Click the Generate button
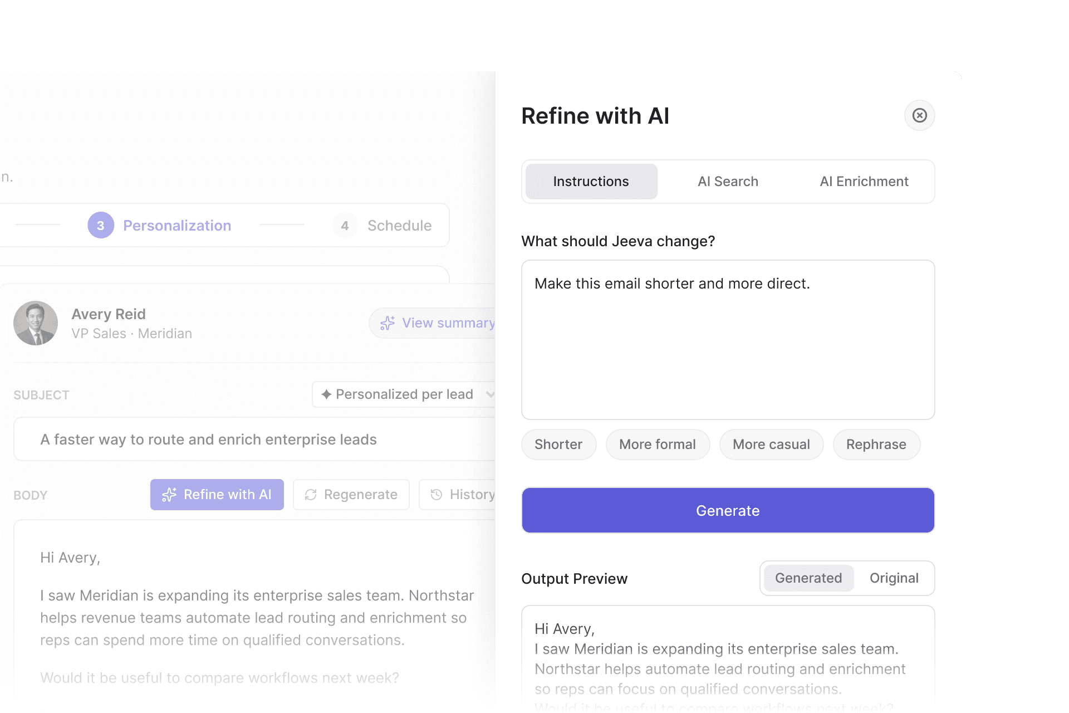 728,511
